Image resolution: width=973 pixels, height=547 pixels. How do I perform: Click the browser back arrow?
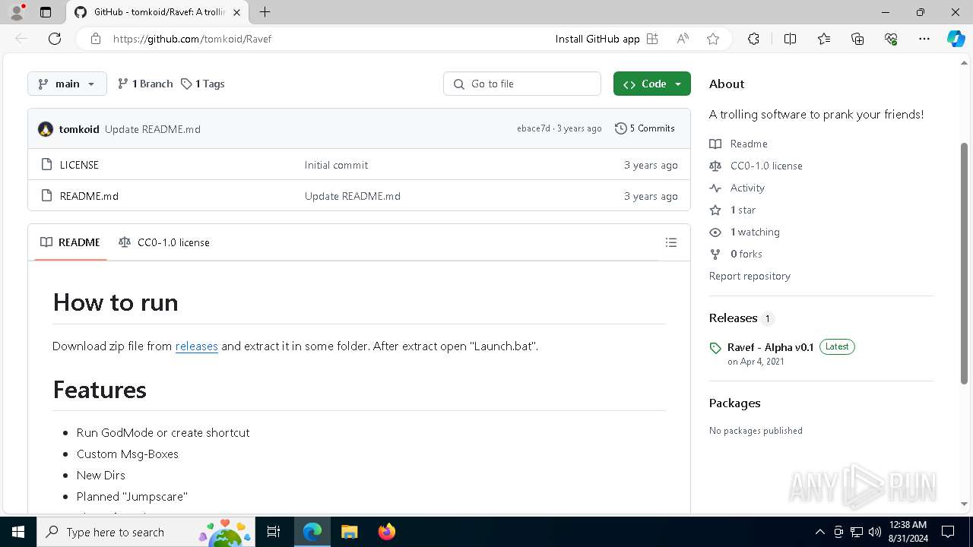pos(21,39)
